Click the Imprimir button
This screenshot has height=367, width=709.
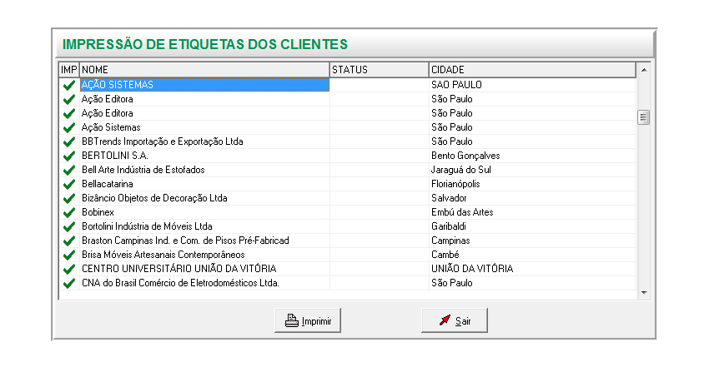tap(308, 320)
